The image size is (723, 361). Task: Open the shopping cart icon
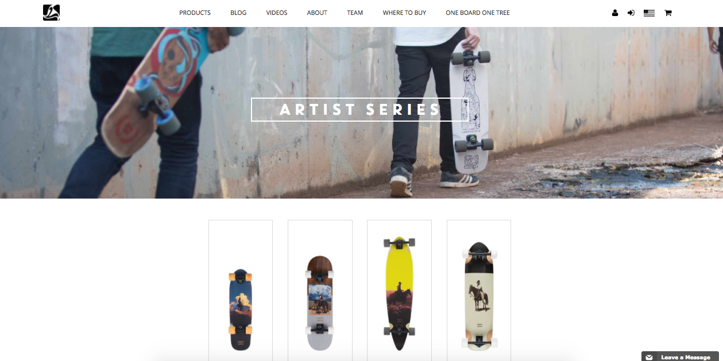click(668, 13)
